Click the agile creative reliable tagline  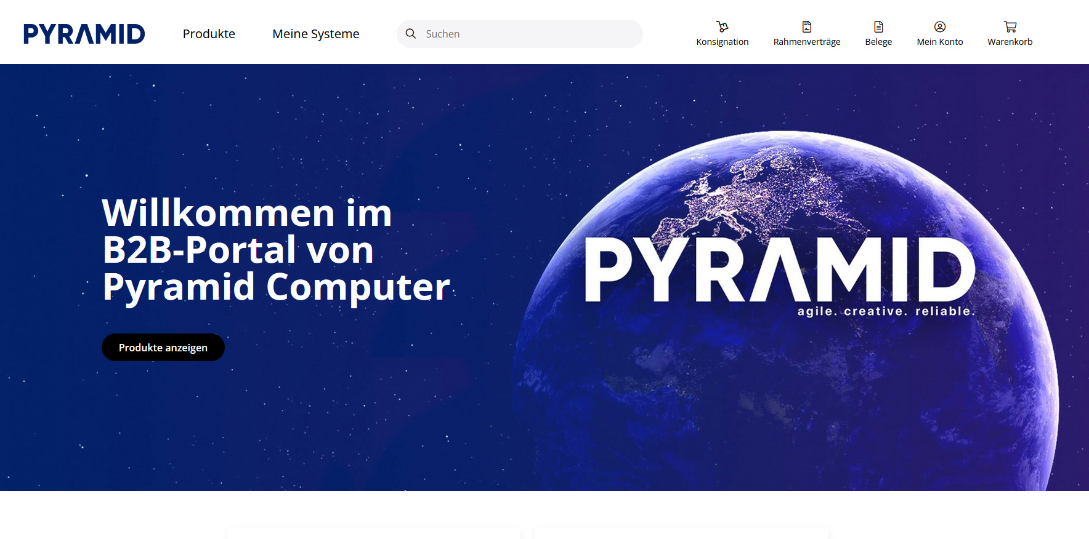tap(886, 311)
